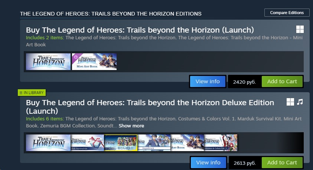View info for the Launch edition
This screenshot has width=313, height=170.
click(x=208, y=81)
